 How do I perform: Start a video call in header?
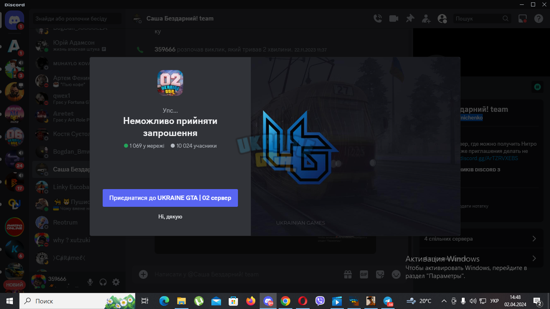click(x=393, y=19)
